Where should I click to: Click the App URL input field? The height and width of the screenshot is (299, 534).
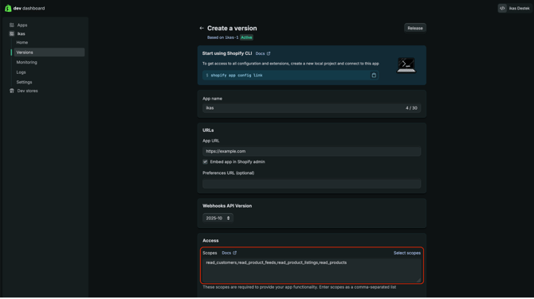[312, 152]
